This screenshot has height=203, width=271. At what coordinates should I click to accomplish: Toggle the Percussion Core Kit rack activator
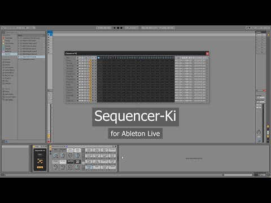coord(50,147)
